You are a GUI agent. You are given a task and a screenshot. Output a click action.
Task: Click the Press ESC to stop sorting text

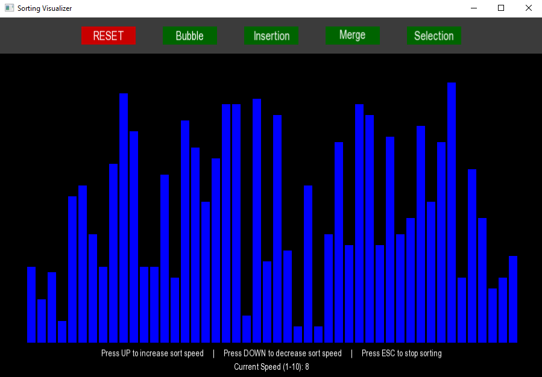(x=401, y=354)
